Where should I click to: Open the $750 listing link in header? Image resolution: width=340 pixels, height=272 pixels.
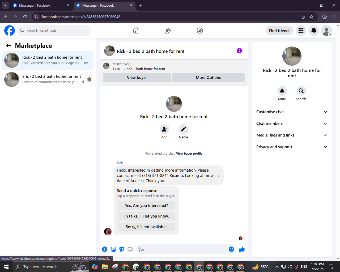[x=139, y=69]
